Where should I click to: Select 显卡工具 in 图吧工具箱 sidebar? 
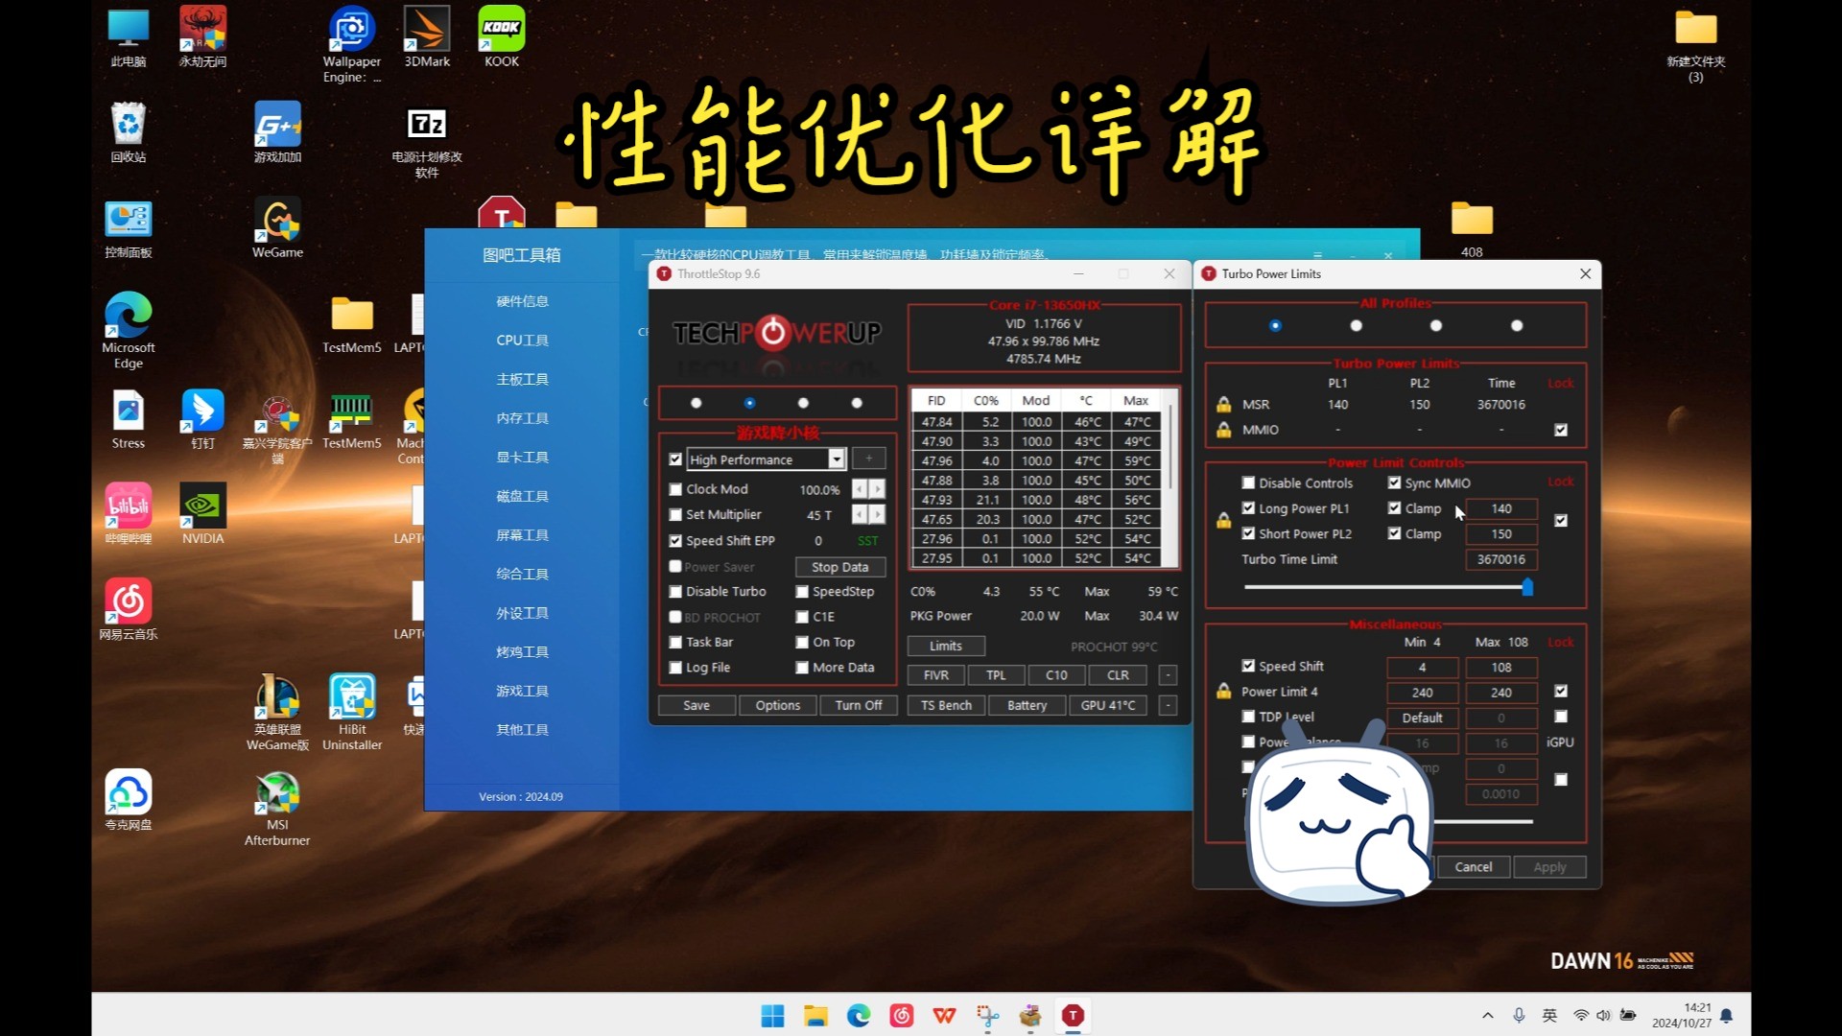coord(522,458)
